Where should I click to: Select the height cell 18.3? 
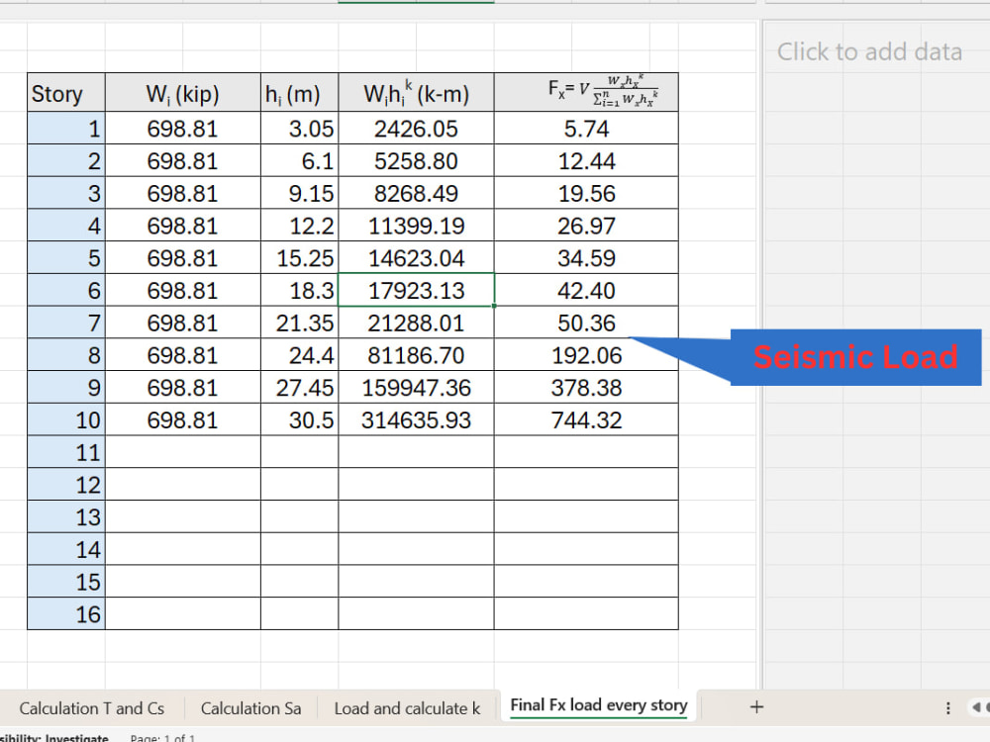(x=299, y=290)
